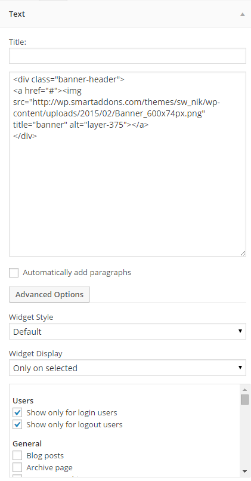The image size is (251, 481).
Task: Click the Widget Display dropdown arrow
Action: [x=240, y=368]
